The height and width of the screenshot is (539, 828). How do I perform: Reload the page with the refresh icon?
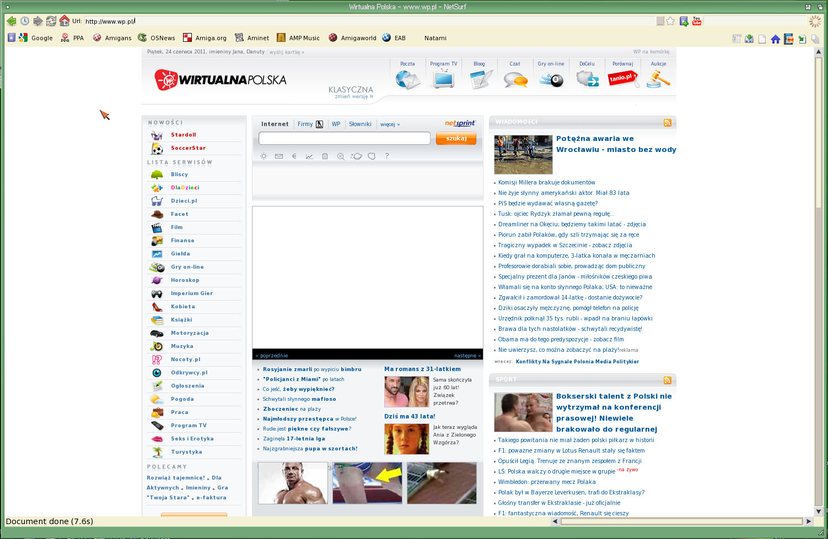click(51, 21)
